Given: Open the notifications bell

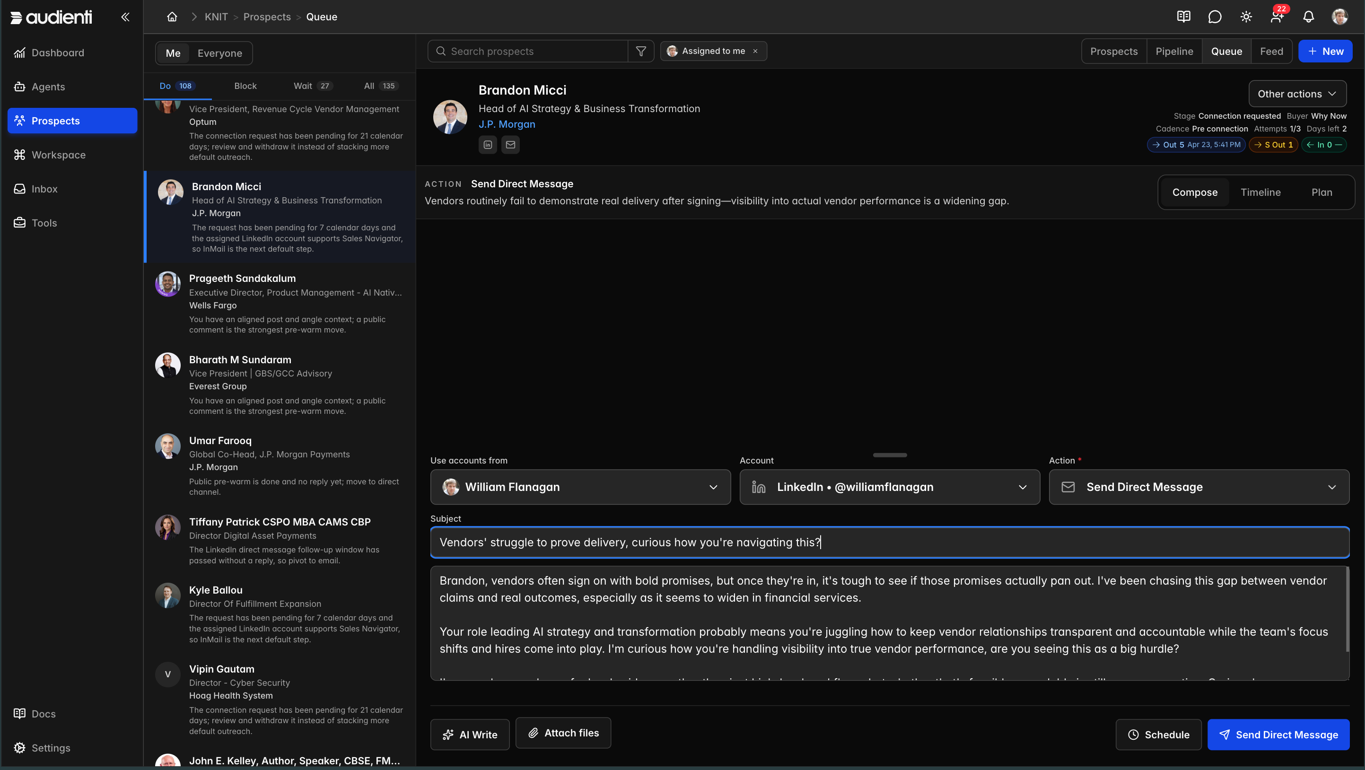Looking at the screenshot, I should tap(1308, 17).
